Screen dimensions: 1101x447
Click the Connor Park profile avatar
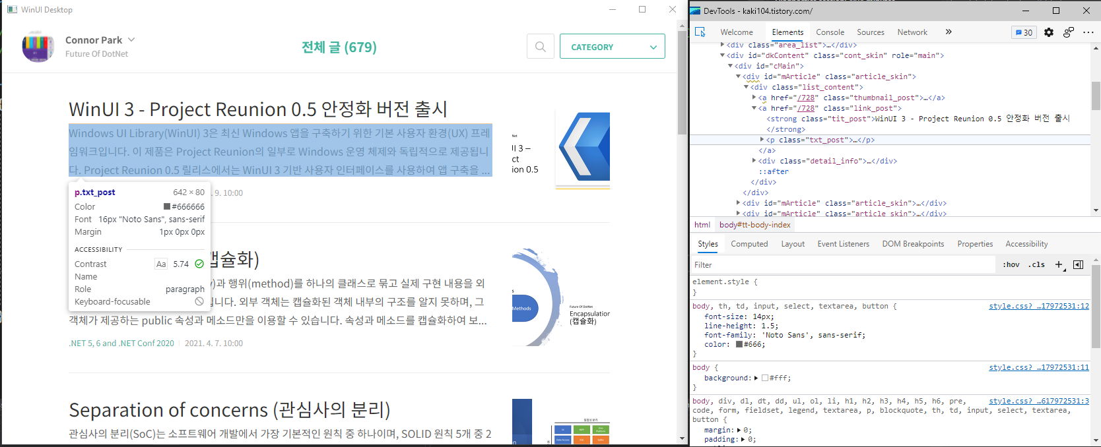pos(38,46)
